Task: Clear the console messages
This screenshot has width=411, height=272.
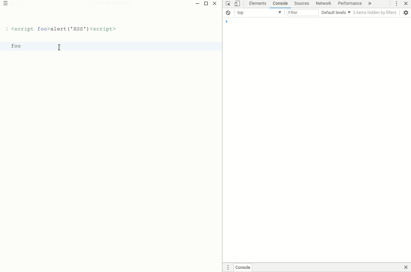Action: 228,13
